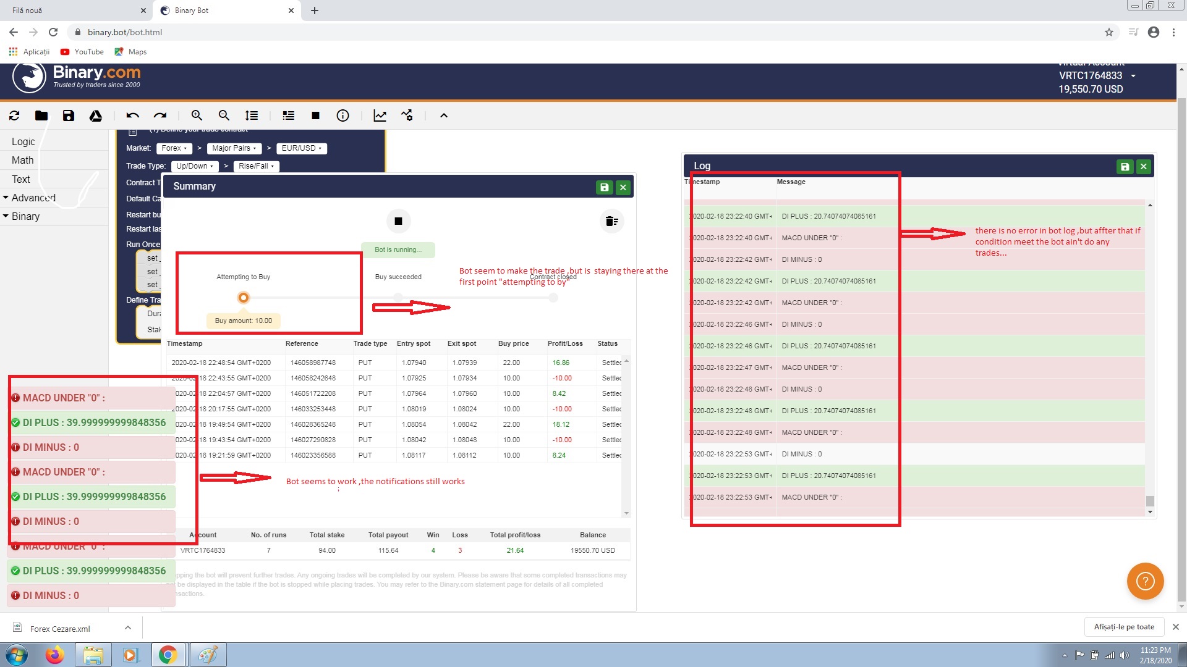The image size is (1187, 667).
Task: Click the YouTube bookmark
Action: [x=82, y=52]
